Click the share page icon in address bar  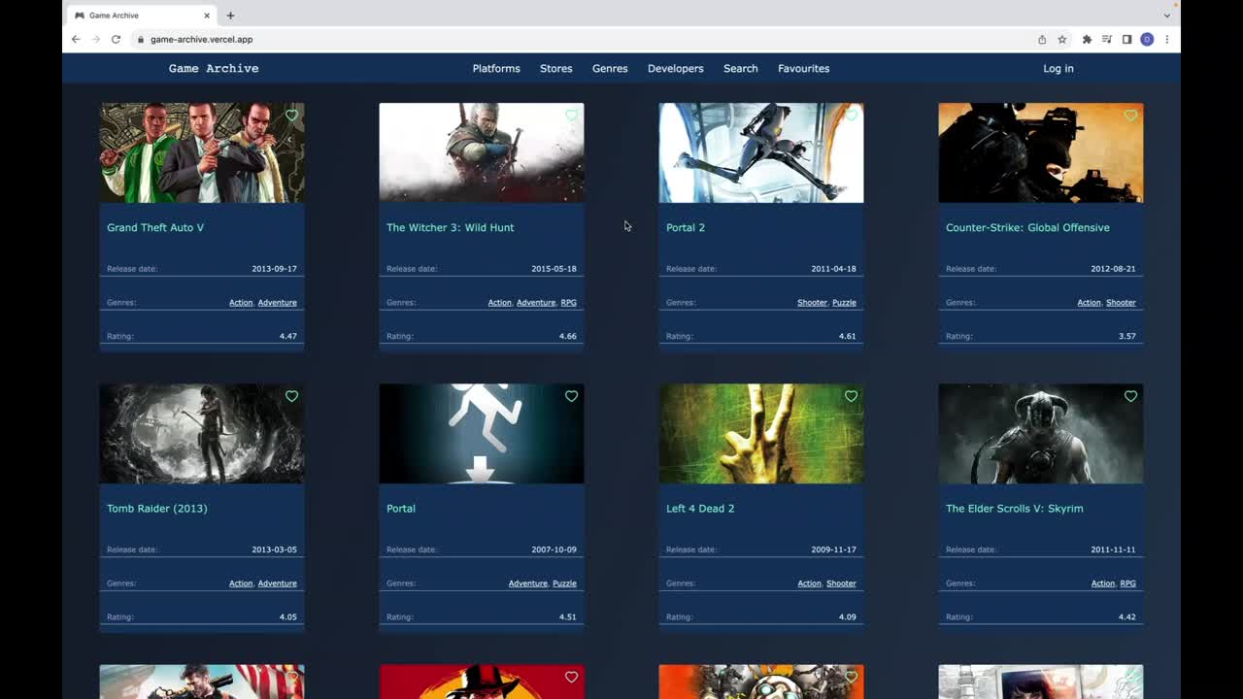[x=1042, y=40]
